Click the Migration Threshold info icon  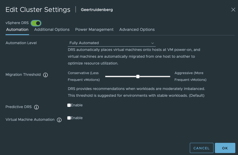pyautogui.click(x=46, y=75)
